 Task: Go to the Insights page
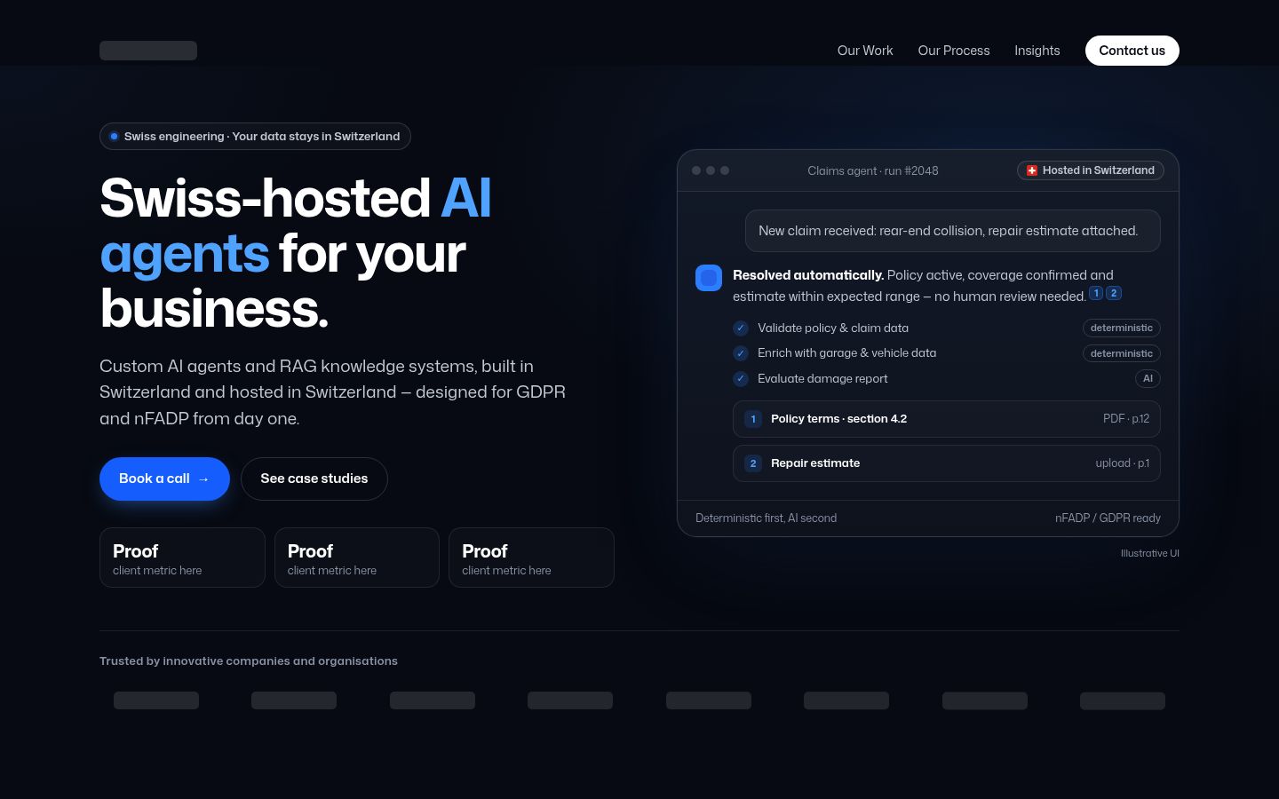click(1037, 51)
